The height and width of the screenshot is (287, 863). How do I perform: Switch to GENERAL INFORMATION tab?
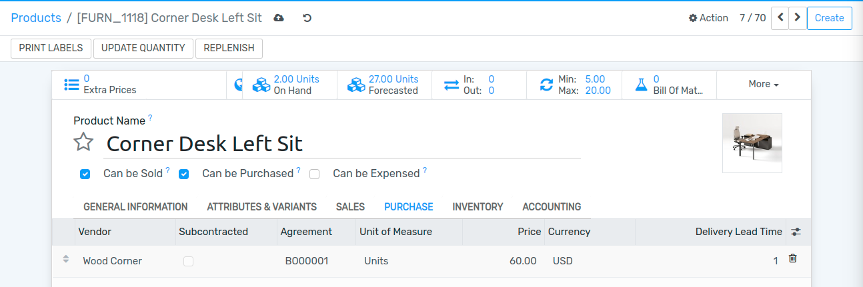[135, 207]
